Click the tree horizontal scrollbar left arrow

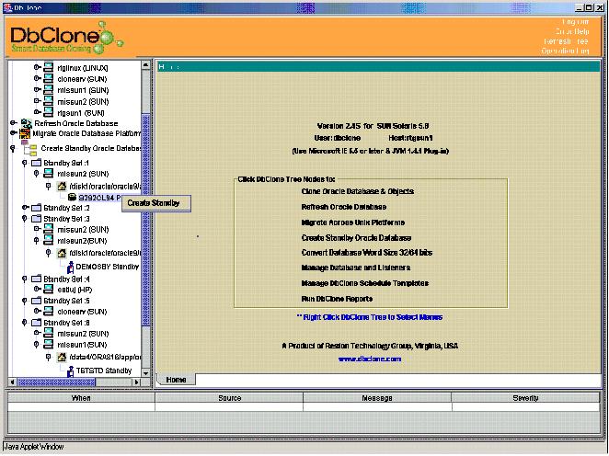point(13,382)
